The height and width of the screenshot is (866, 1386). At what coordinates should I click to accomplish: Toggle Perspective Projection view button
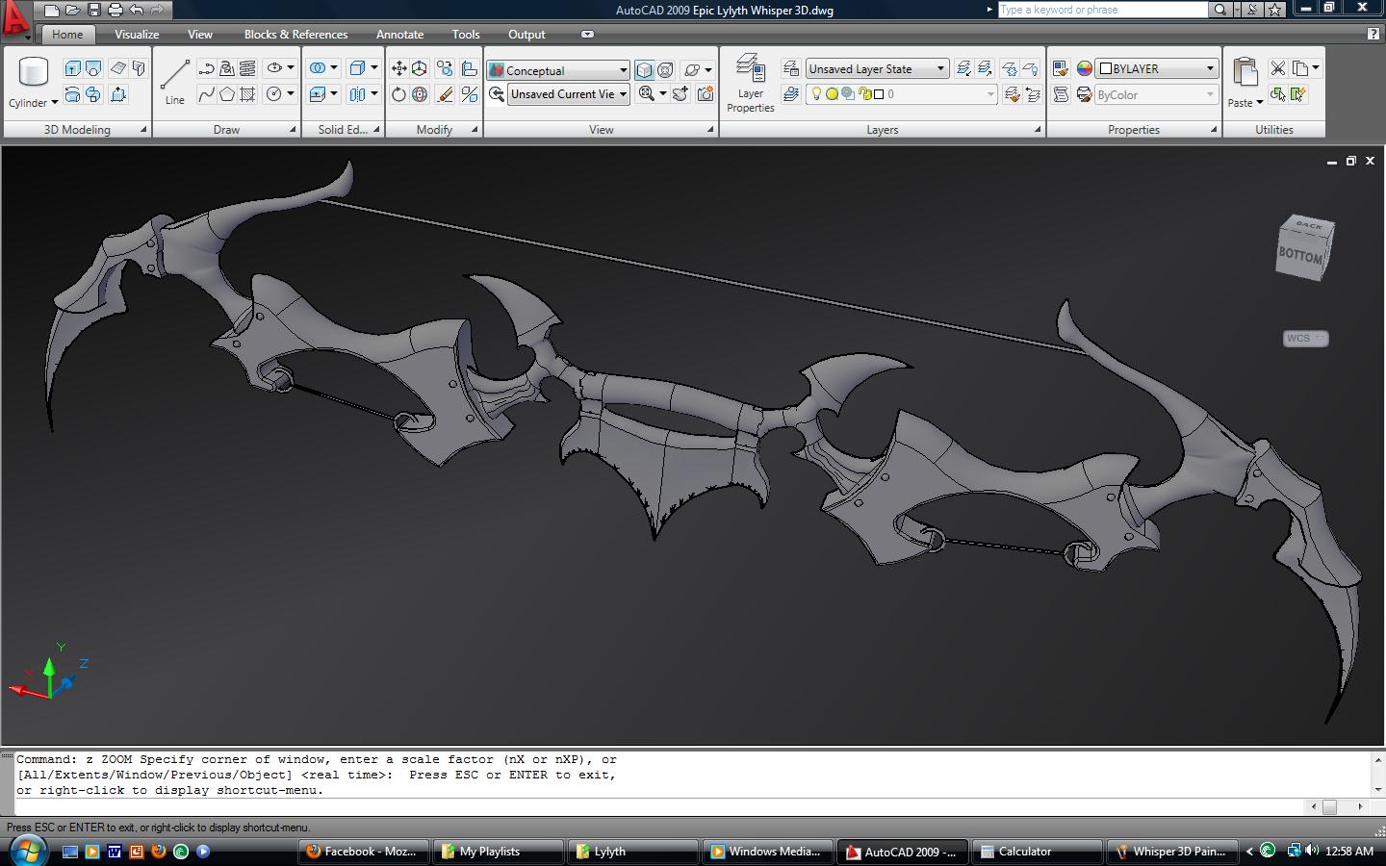(665, 70)
